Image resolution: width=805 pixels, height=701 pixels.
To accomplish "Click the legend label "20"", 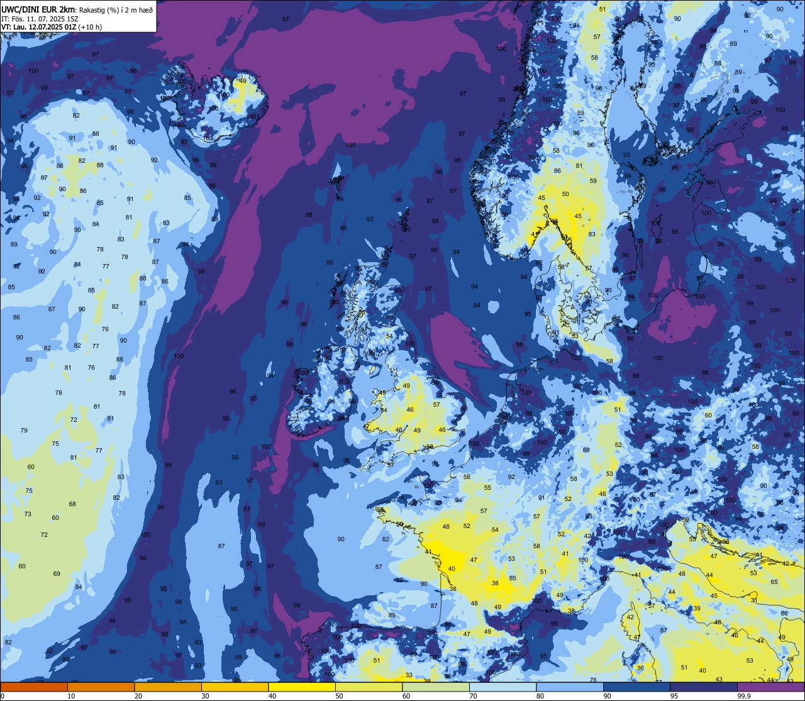I will (x=138, y=696).
